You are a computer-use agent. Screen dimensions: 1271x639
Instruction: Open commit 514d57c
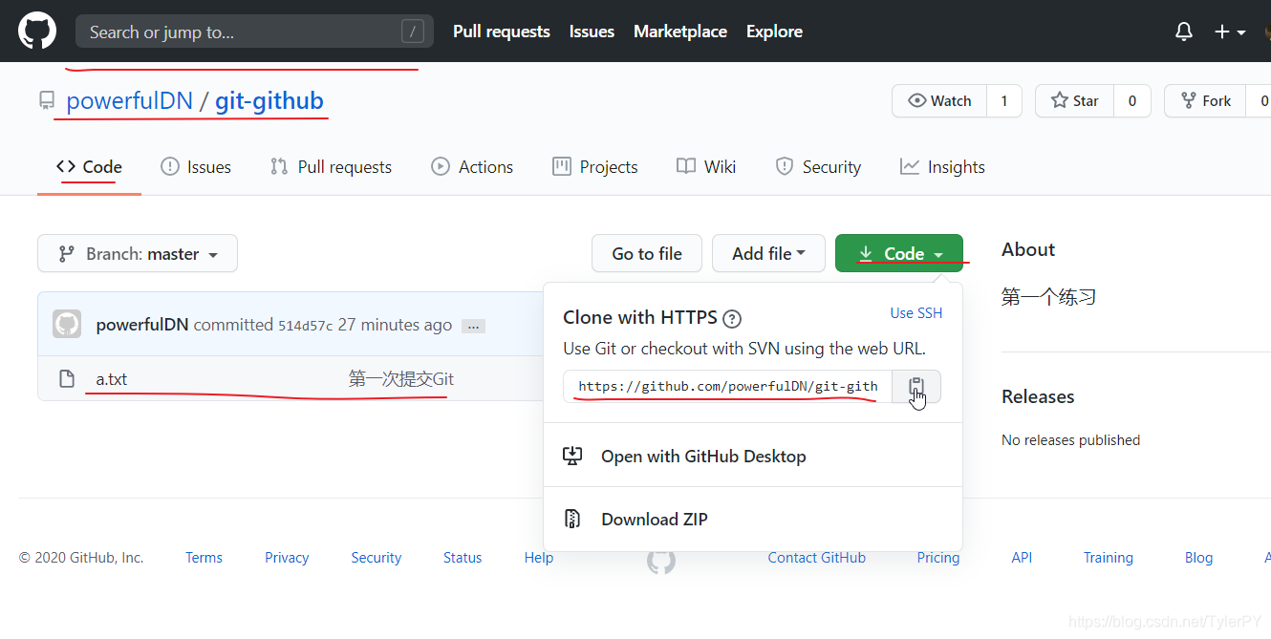(x=306, y=326)
